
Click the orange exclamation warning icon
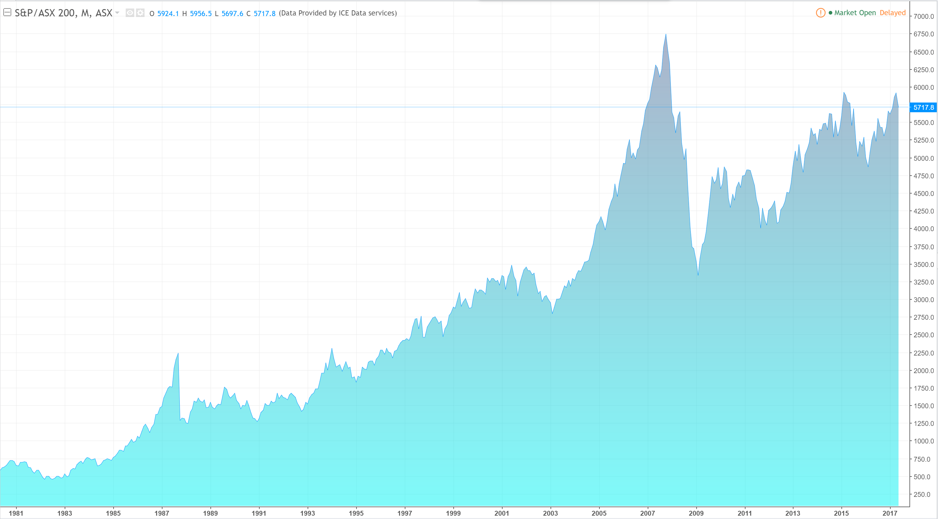coord(820,13)
